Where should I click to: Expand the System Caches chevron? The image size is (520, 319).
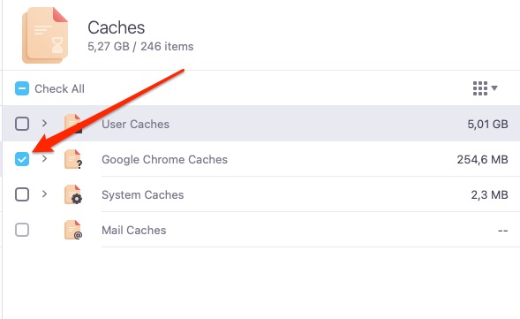point(44,194)
